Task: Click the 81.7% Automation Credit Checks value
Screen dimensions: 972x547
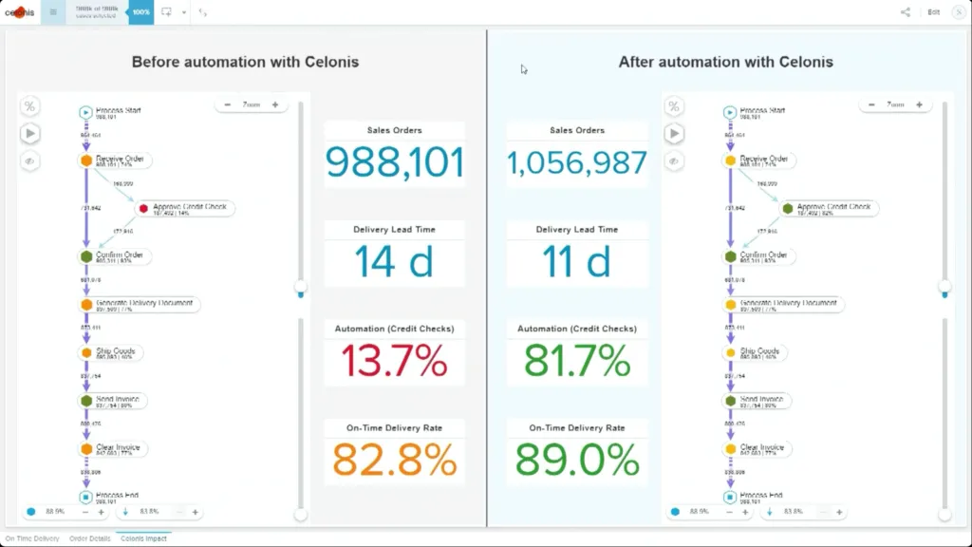Action: 577,361
